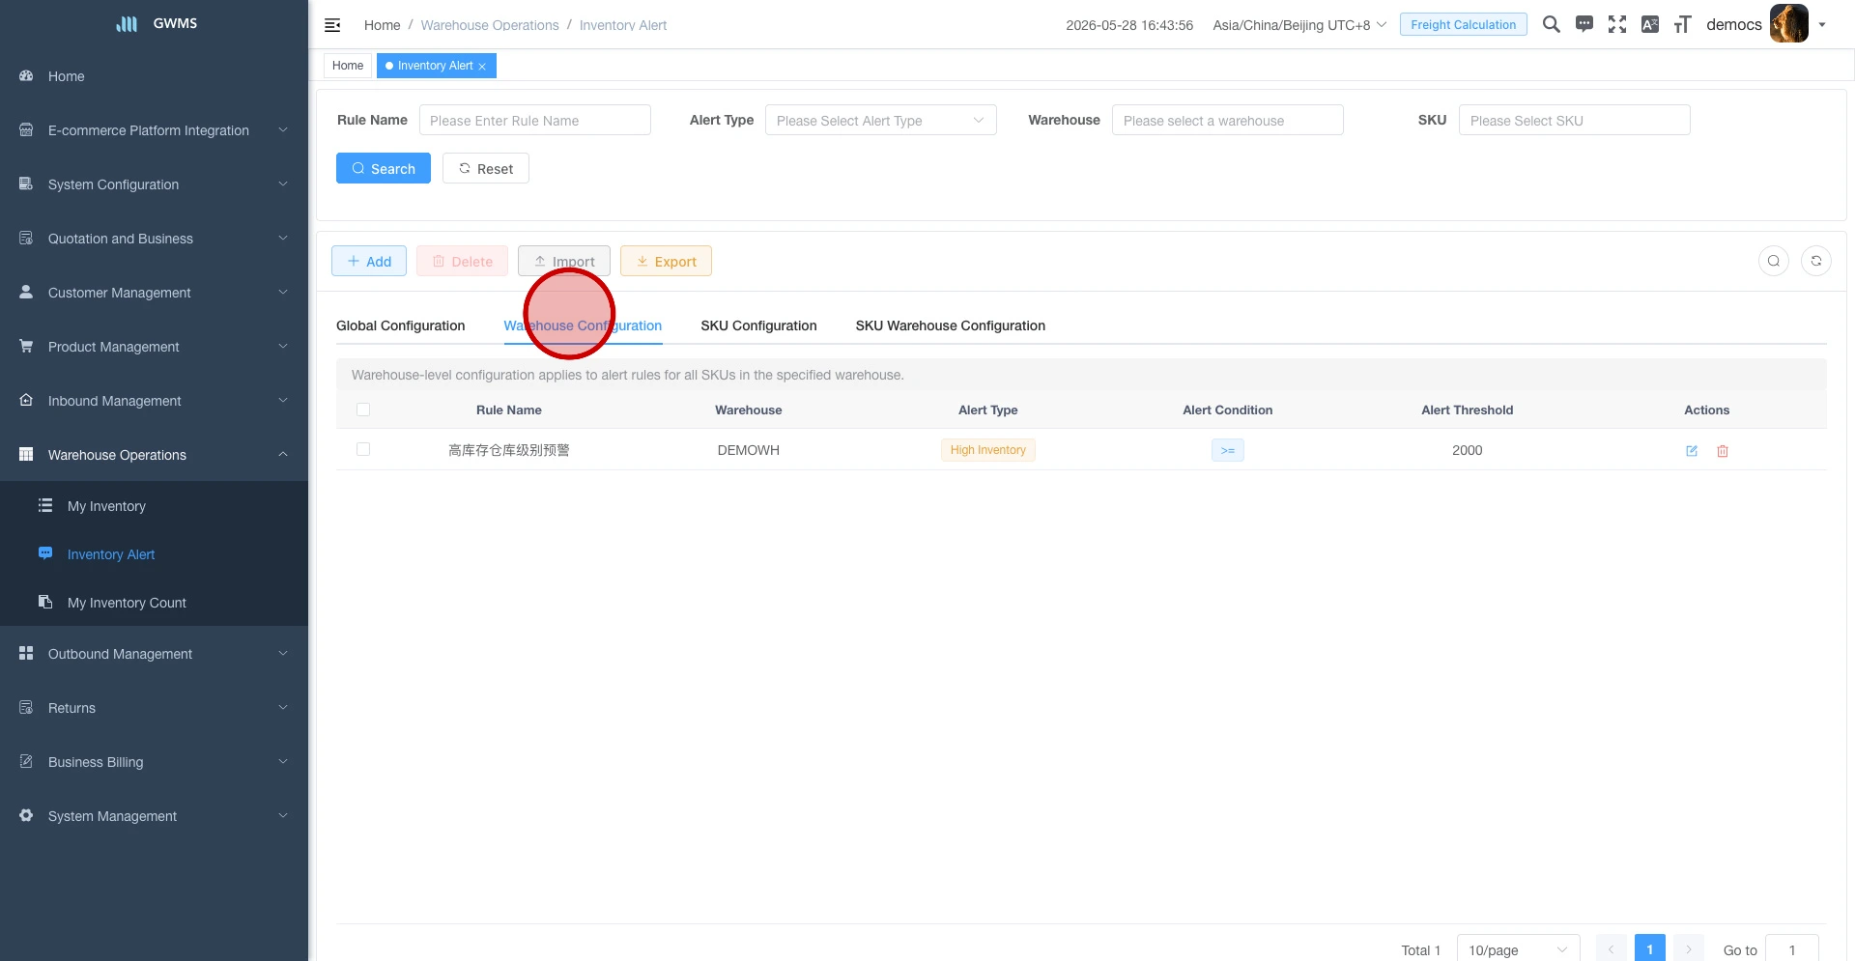1855x961 pixels.
Task: Click the blue Search button
Action: (x=384, y=168)
